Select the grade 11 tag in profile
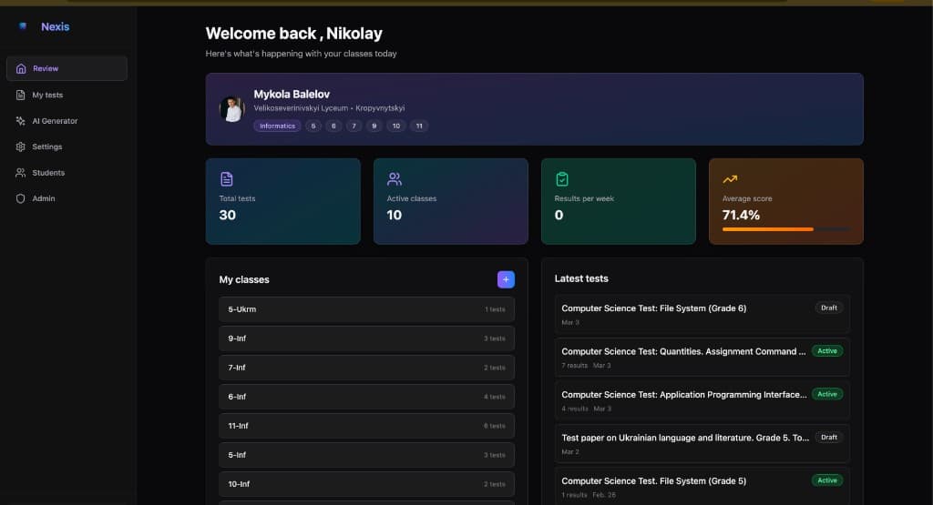The width and height of the screenshot is (933, 505). tap(419, 126)
